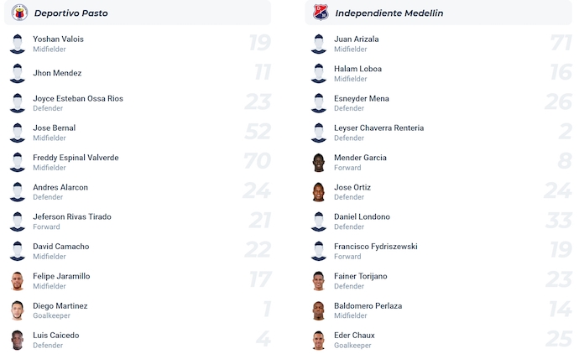Click the Deportivo Pasto club crest icon

tap(18, 13)
